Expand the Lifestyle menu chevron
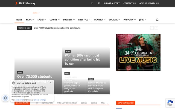 point(89,20)
